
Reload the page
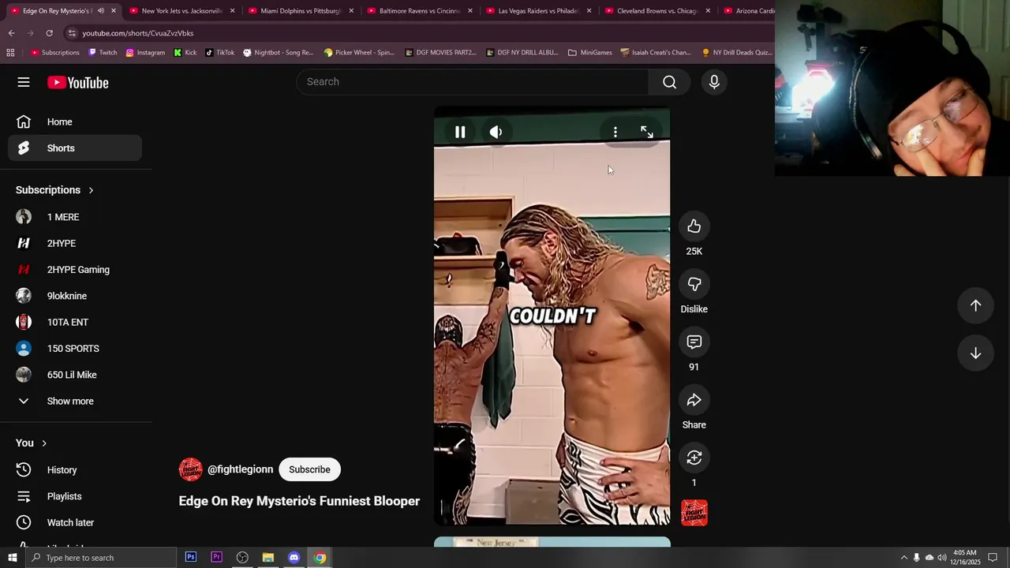49,33
